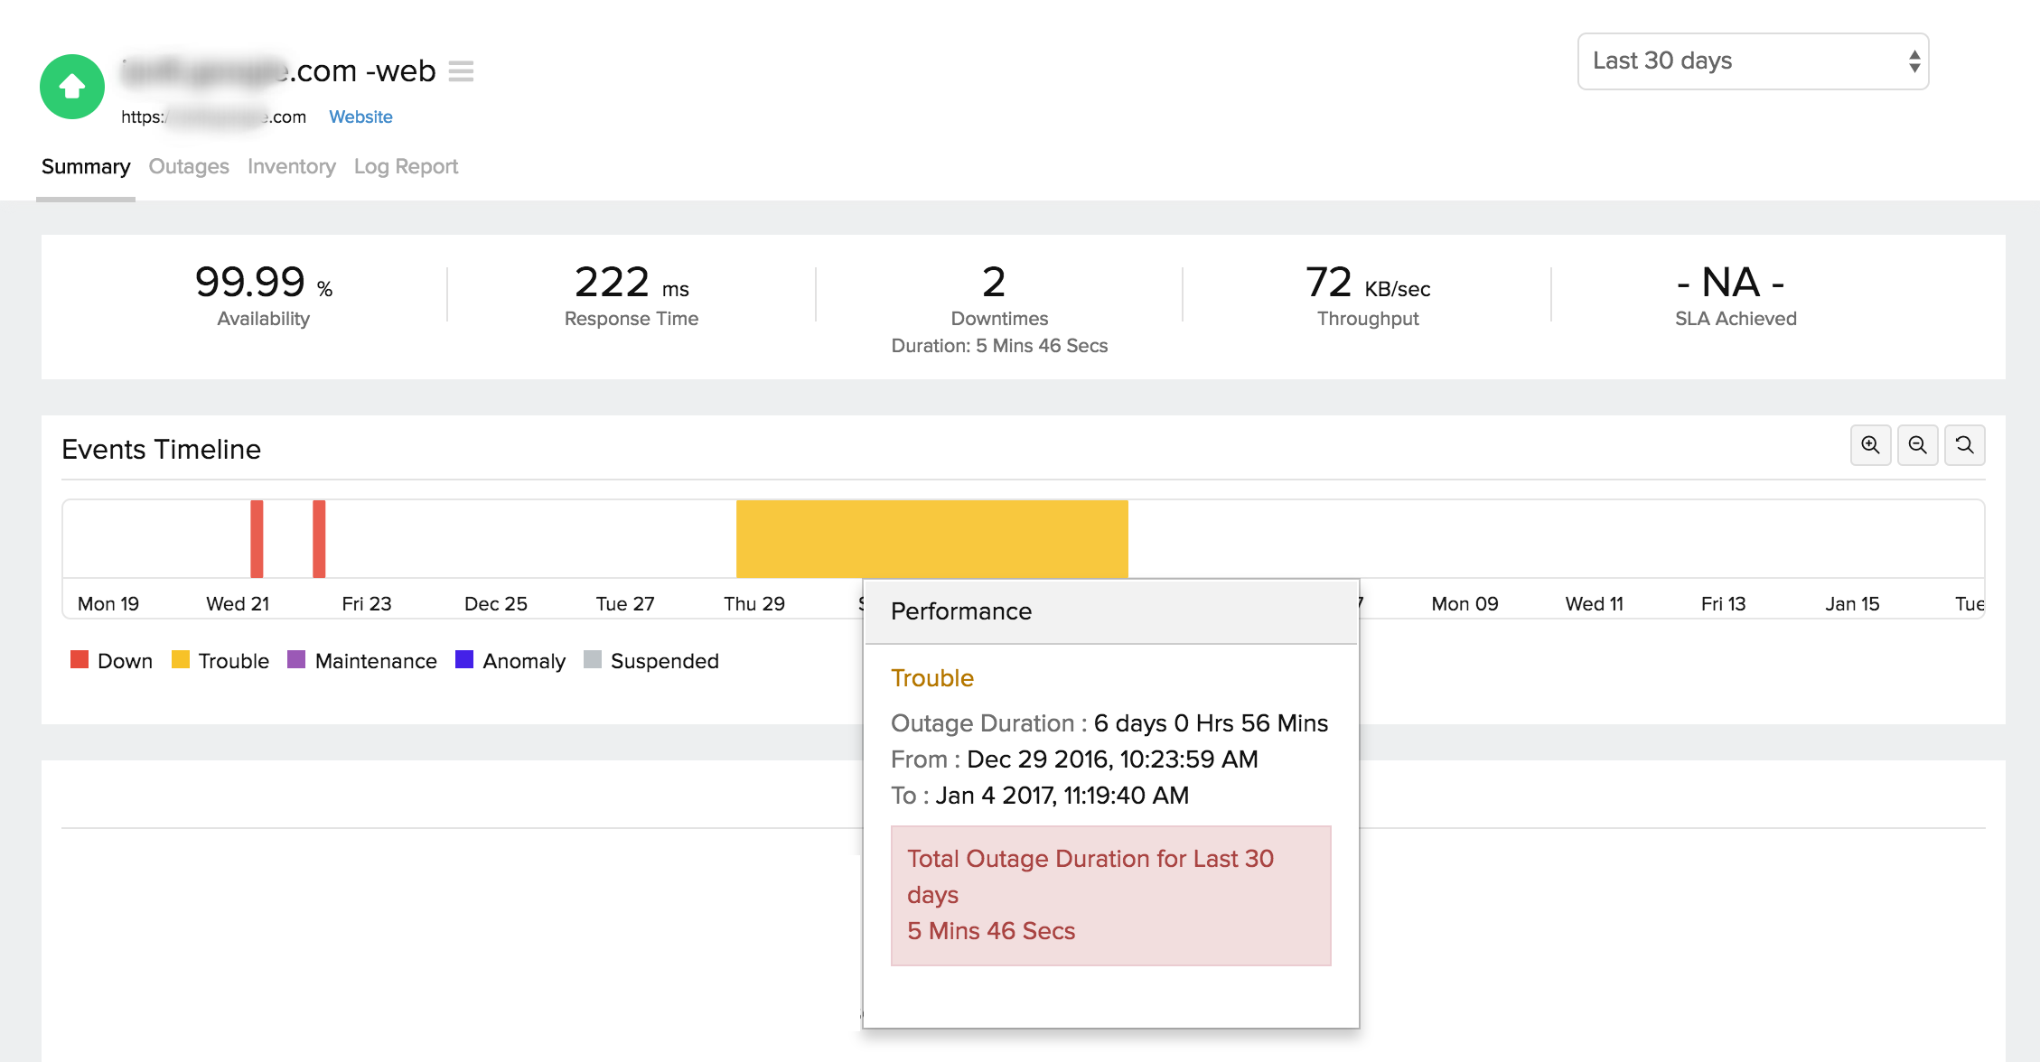Click the second red downtime bar
Screen dimensions: 2040x1062
click(x=319, y=538)
